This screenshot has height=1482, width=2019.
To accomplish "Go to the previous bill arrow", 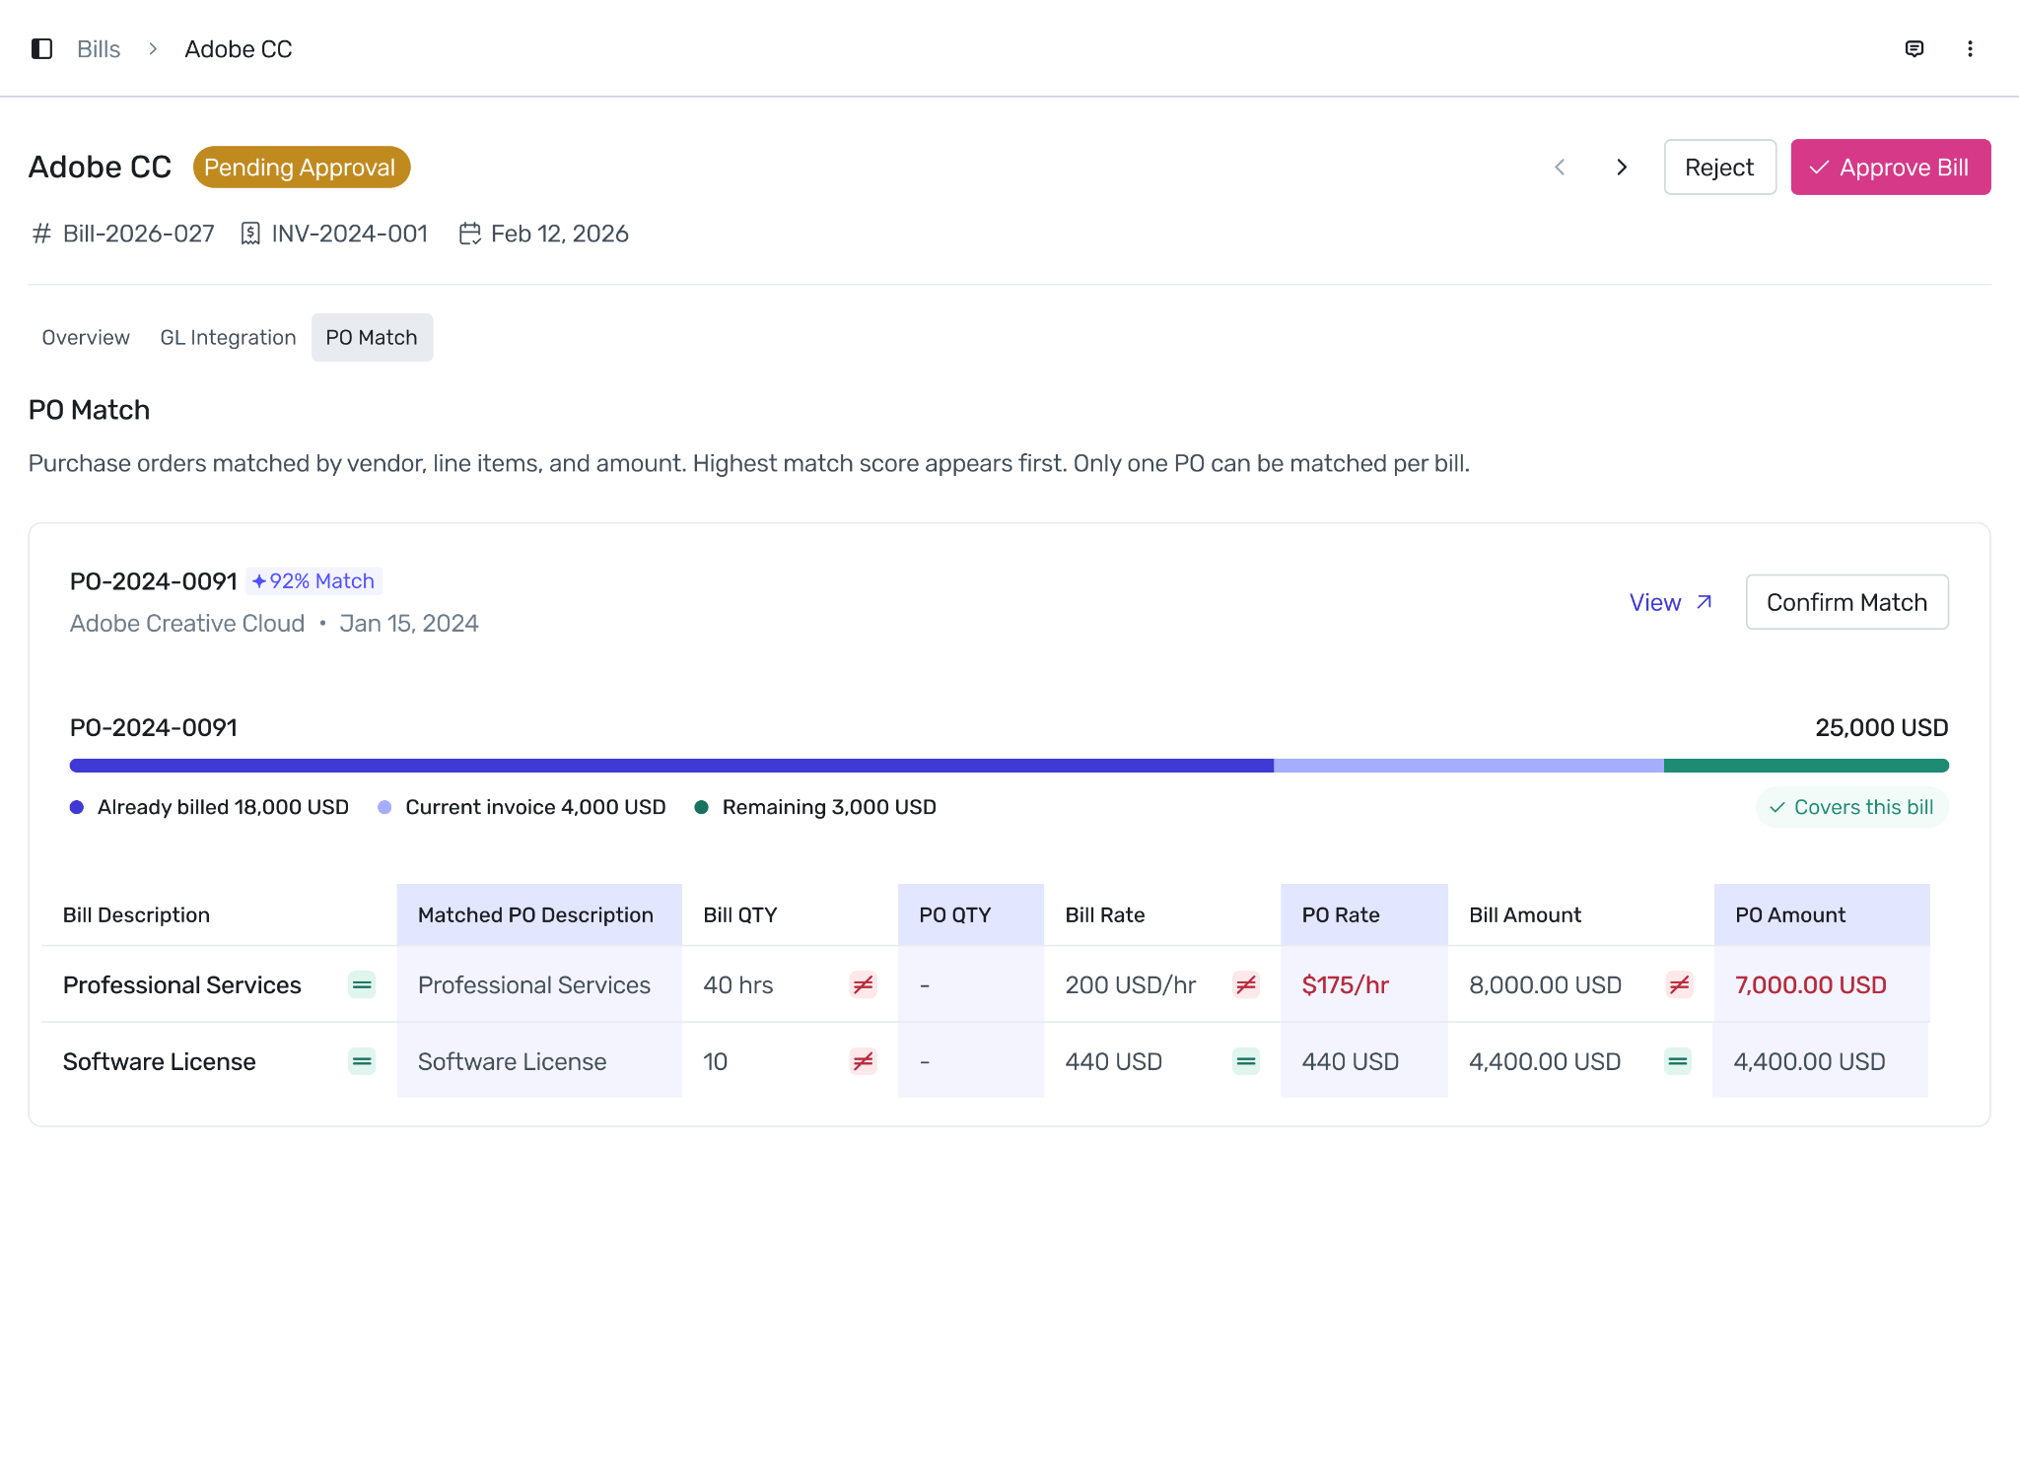I will [1560, 168].
